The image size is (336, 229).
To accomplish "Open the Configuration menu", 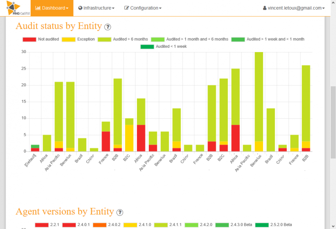I will (143, 8).
